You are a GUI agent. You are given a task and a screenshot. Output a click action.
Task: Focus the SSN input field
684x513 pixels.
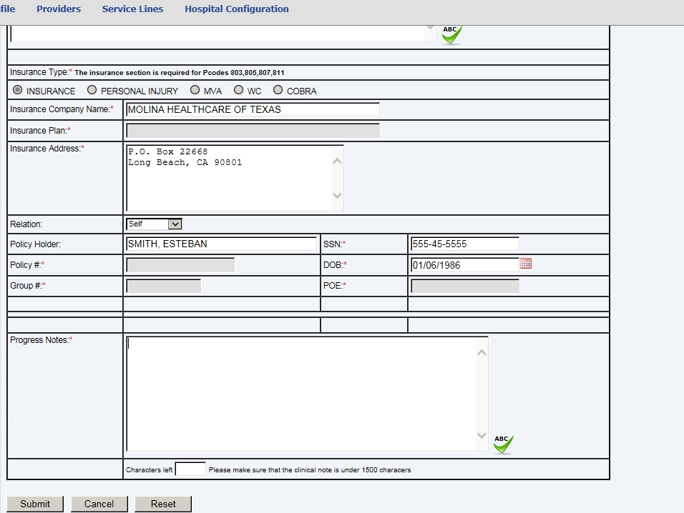pyautogui.click(x=464, y=244)
